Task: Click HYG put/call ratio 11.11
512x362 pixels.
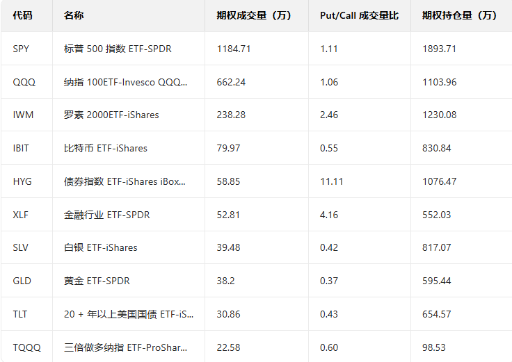Action: point(331,181)
